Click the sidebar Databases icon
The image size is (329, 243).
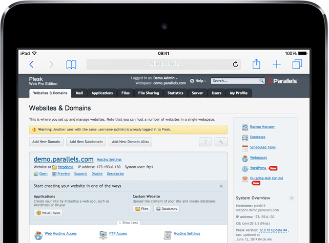(245, 138)
